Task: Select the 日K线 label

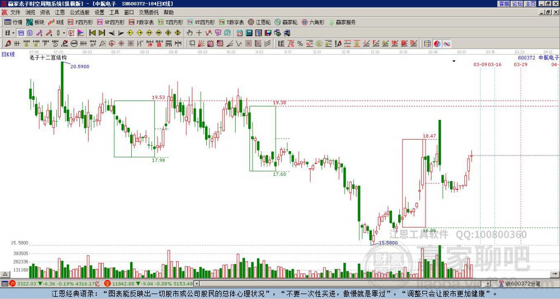Action: click(x=8, y=54)
